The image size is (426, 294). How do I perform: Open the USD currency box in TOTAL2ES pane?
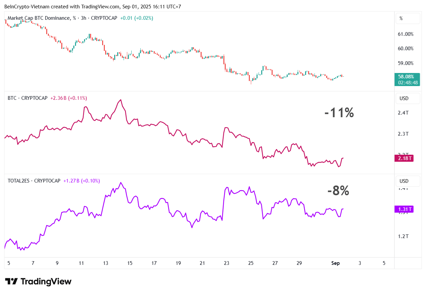click(408, 181)
